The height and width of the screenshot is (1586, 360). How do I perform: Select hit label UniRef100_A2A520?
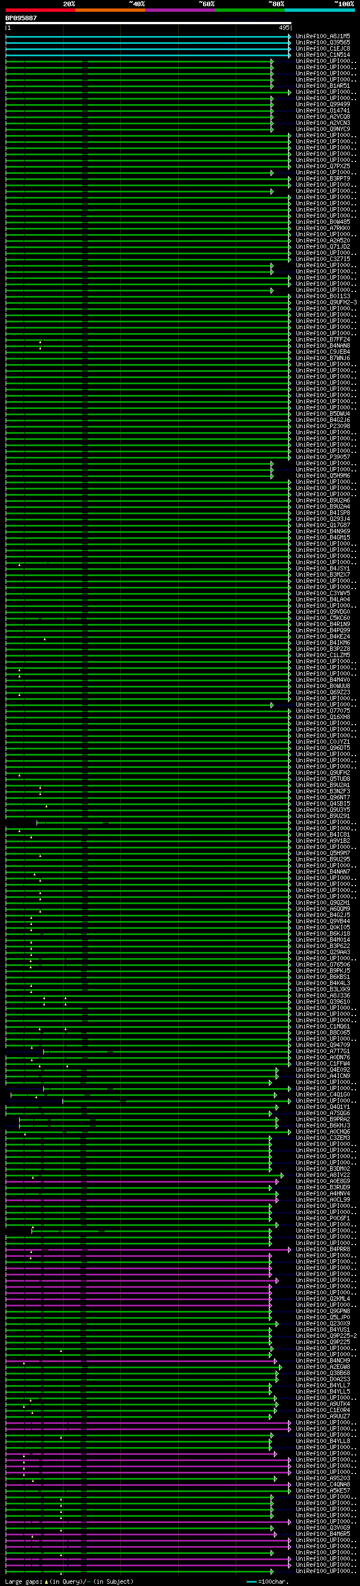[x=323, y=240]
